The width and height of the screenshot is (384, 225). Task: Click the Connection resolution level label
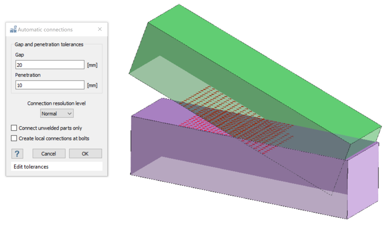pyautogui.click(x=56, y=103)
